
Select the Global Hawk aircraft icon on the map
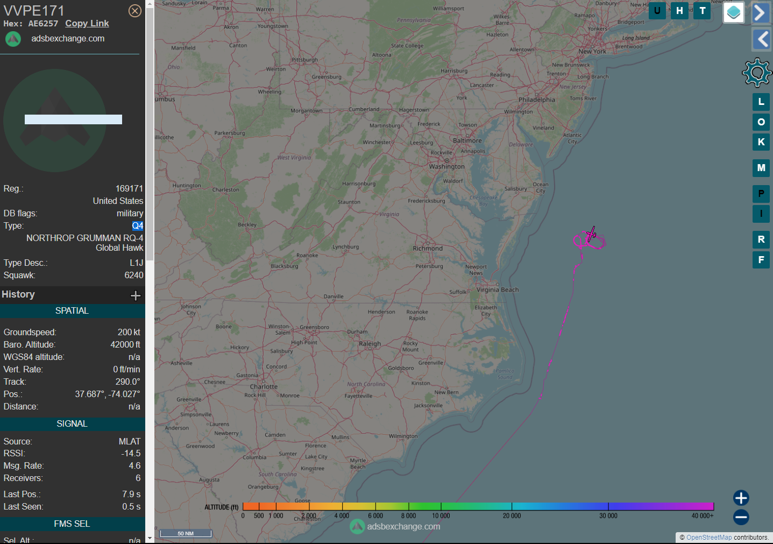coord(591,234)
